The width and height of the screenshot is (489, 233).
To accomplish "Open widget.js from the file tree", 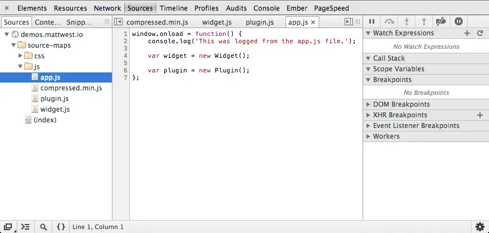I will 55,109.
